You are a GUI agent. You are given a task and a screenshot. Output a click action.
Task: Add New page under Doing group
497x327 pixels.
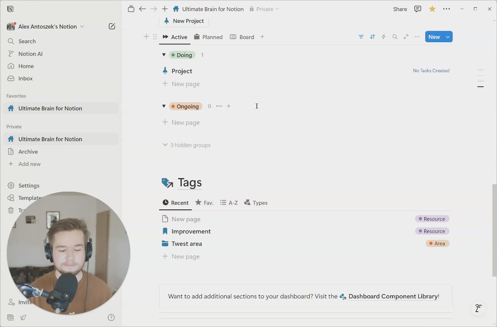pos(181,84)
